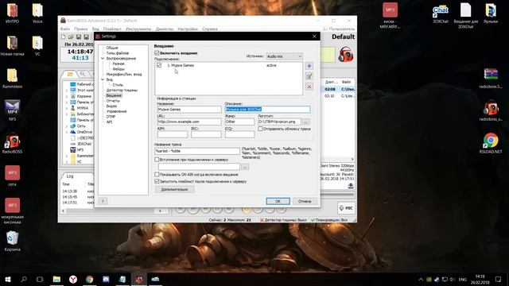Uncheck the Музыка Games connection checkbox
509x286 pixels.
click(x=159, y=65)
